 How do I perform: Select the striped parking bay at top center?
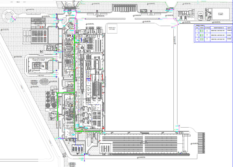[125, 8]
